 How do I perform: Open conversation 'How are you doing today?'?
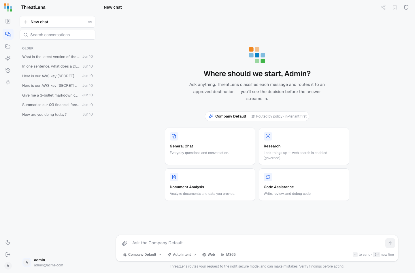[x=57, y=115]
